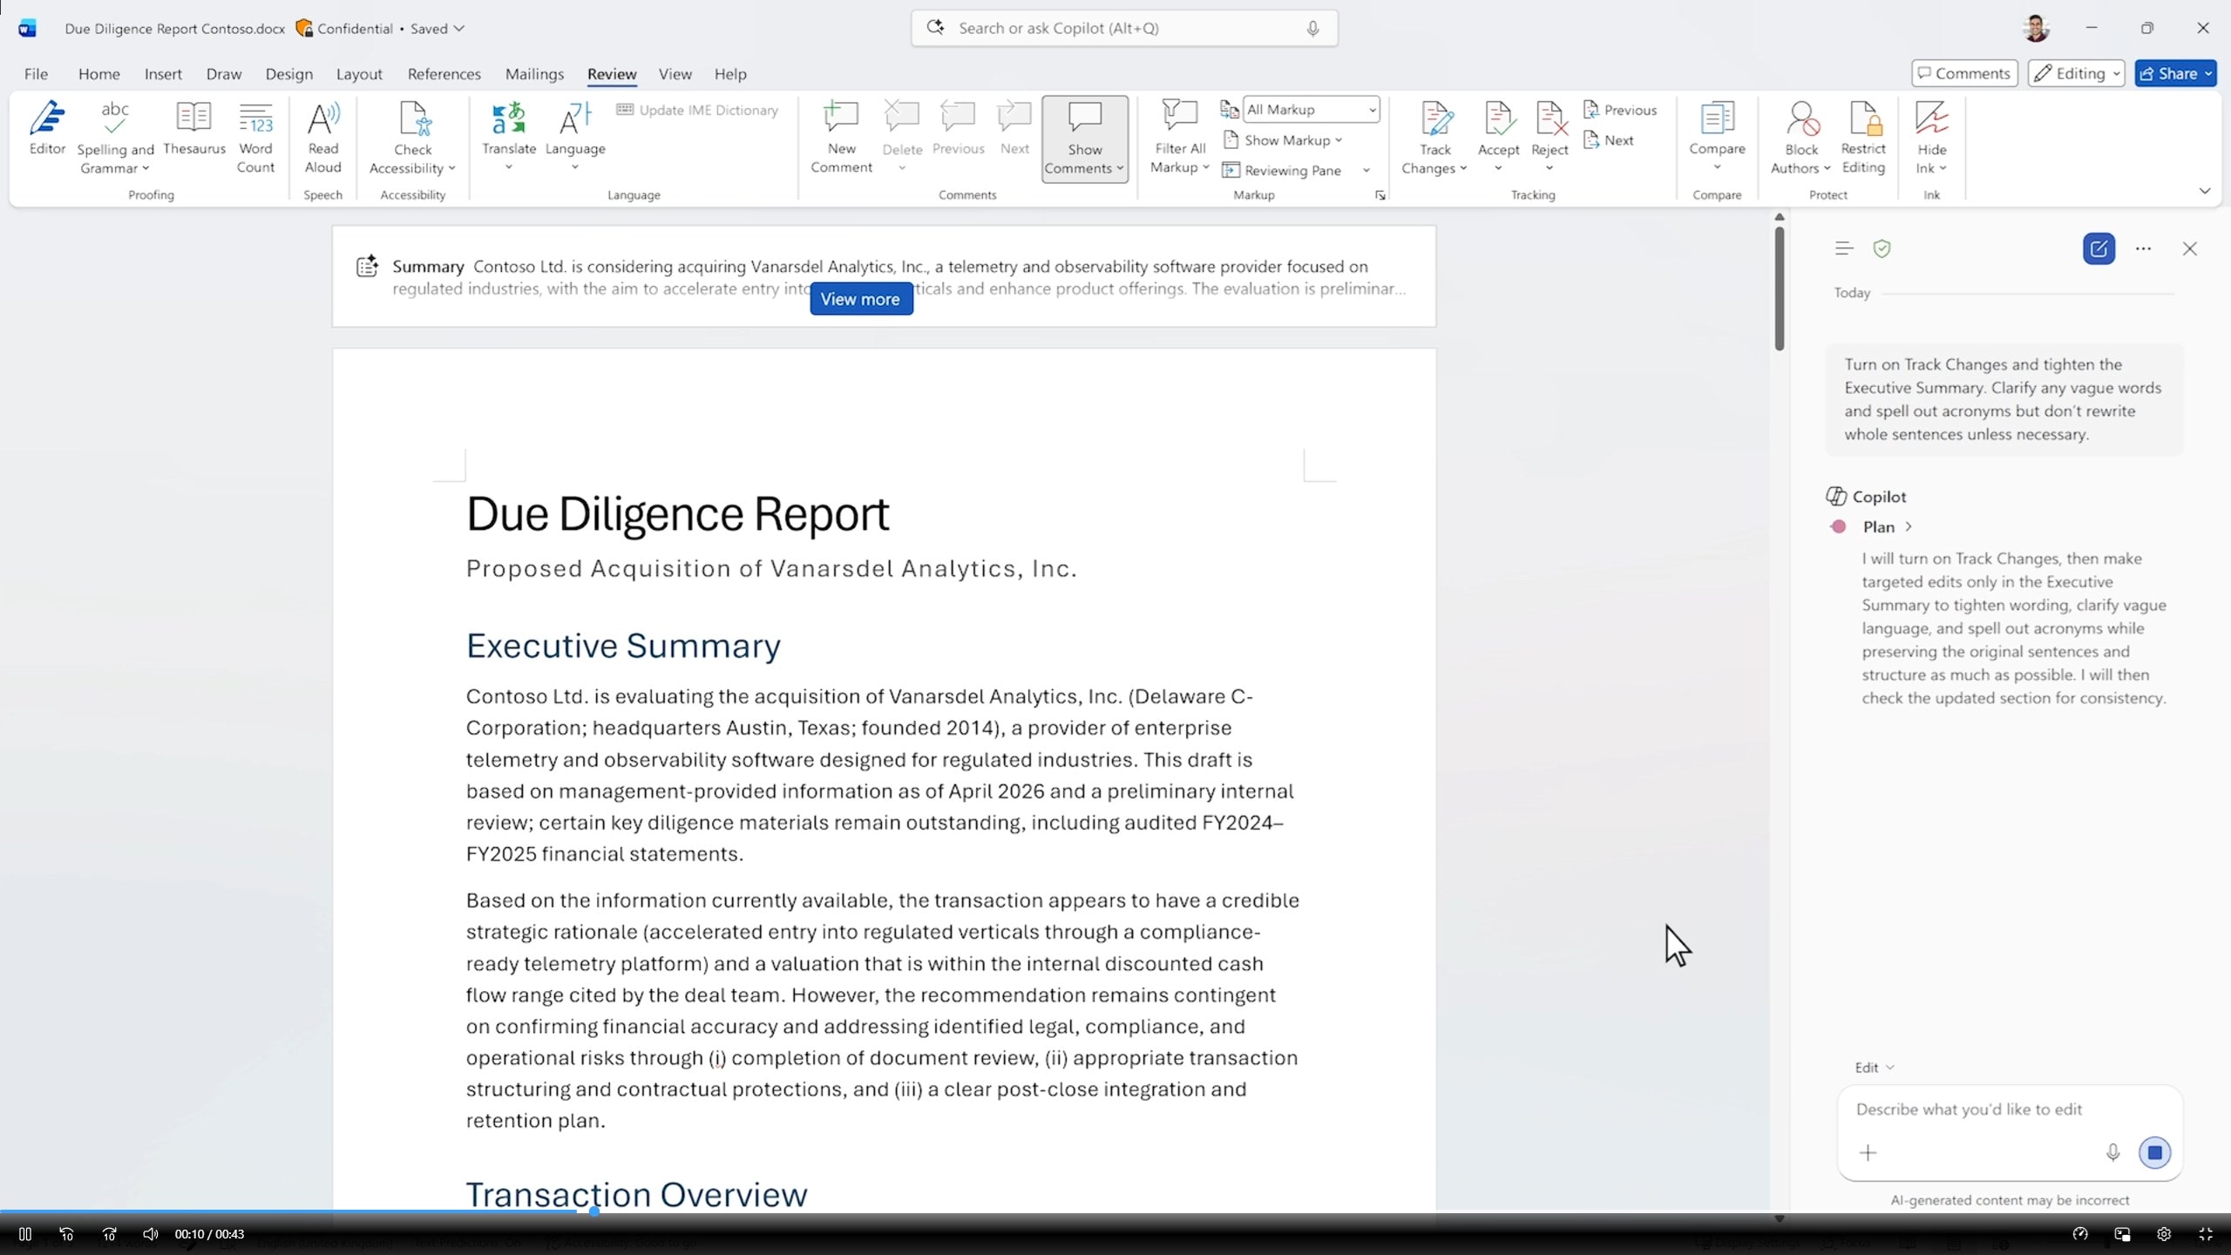Switch to the References tab
The image size is (2231, 1255).
tap(444, 74)
